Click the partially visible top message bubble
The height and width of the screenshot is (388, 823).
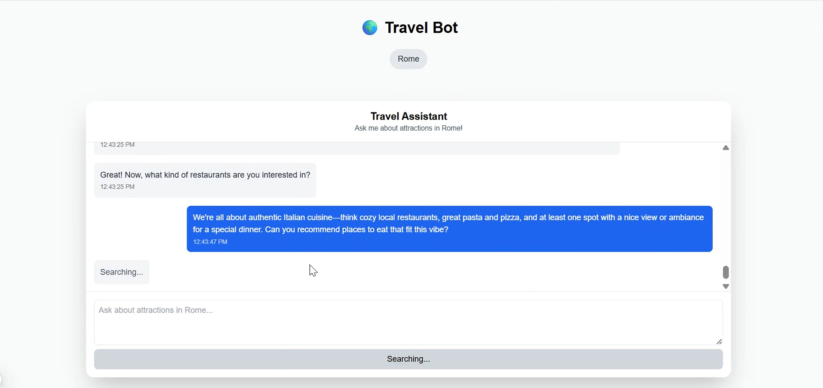point(357,148)
